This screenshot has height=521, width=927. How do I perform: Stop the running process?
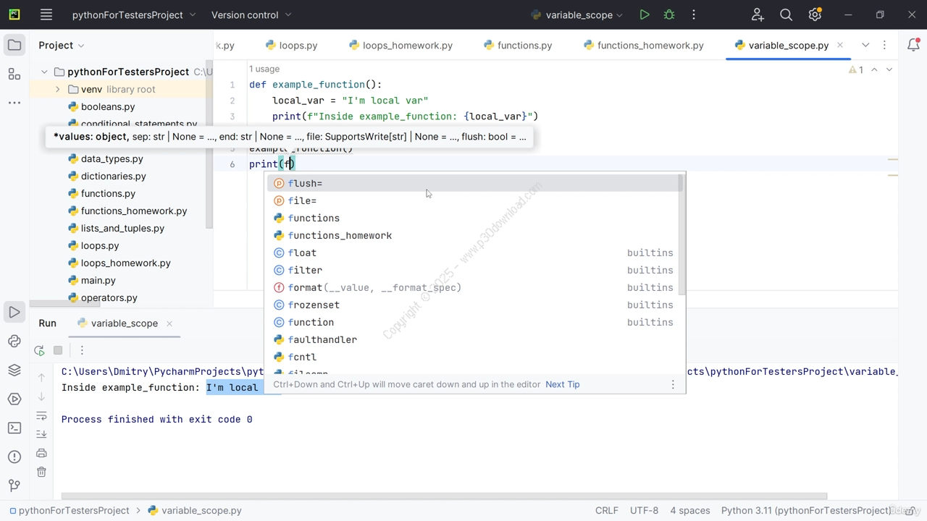58,350
